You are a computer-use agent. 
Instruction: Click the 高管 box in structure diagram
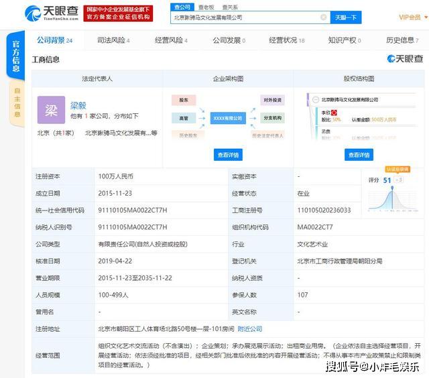(184, 118)
